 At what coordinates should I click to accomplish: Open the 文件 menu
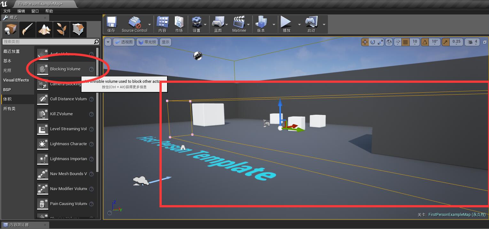7,11
